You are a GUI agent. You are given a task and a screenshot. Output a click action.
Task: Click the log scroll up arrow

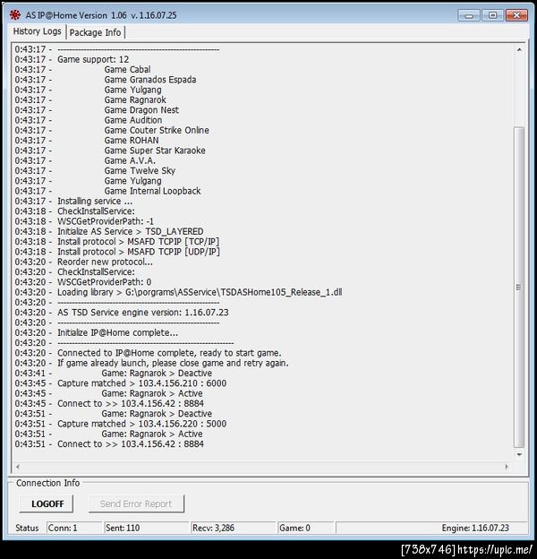[x=519, y=50]
